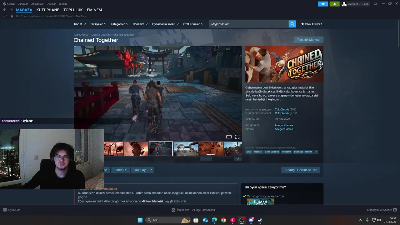Open Microsoft Edge in taskbar
This screenshot has width=400, height=225.
(x=214, y=220)
